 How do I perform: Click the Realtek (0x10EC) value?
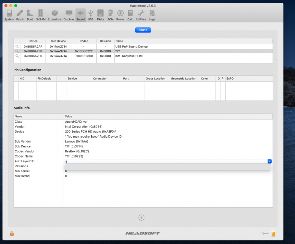[77, 151]
